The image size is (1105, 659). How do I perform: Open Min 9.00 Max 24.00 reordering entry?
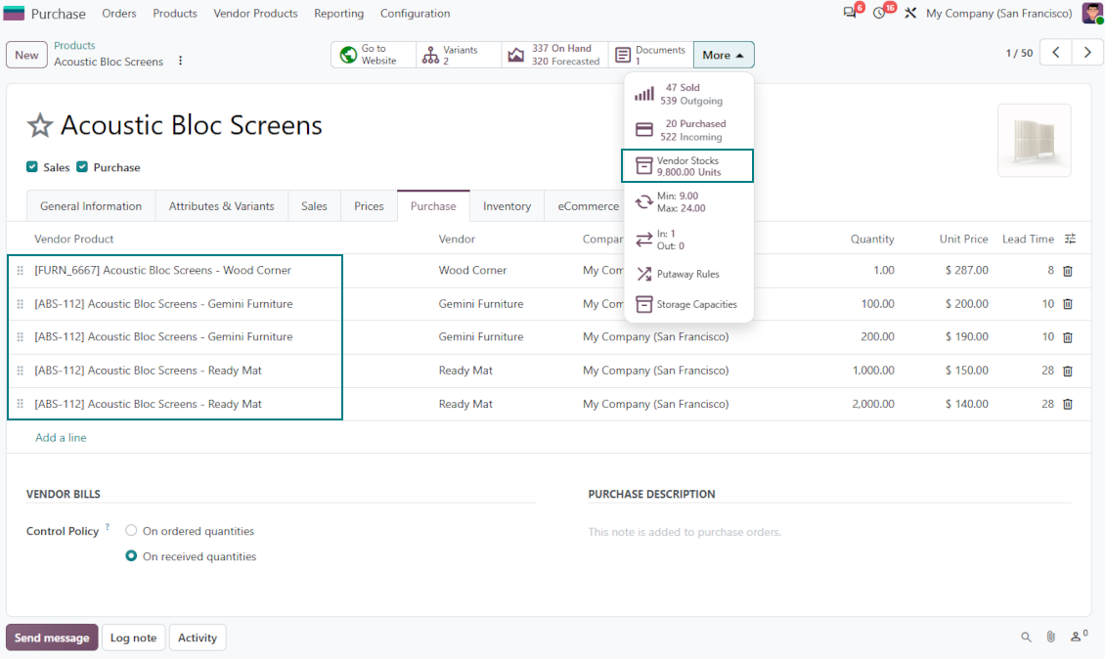688,202
